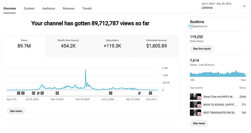Viewport: 251px width, 133px height.
Task: Click the play-button video marker near Nov 5, 2023
Action: 57,93
